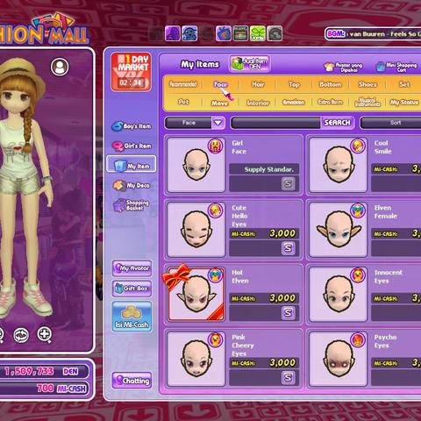Select the Psycho Eyes face thumbnail
The width and height of the screenshot is (421, 421).
339,359
